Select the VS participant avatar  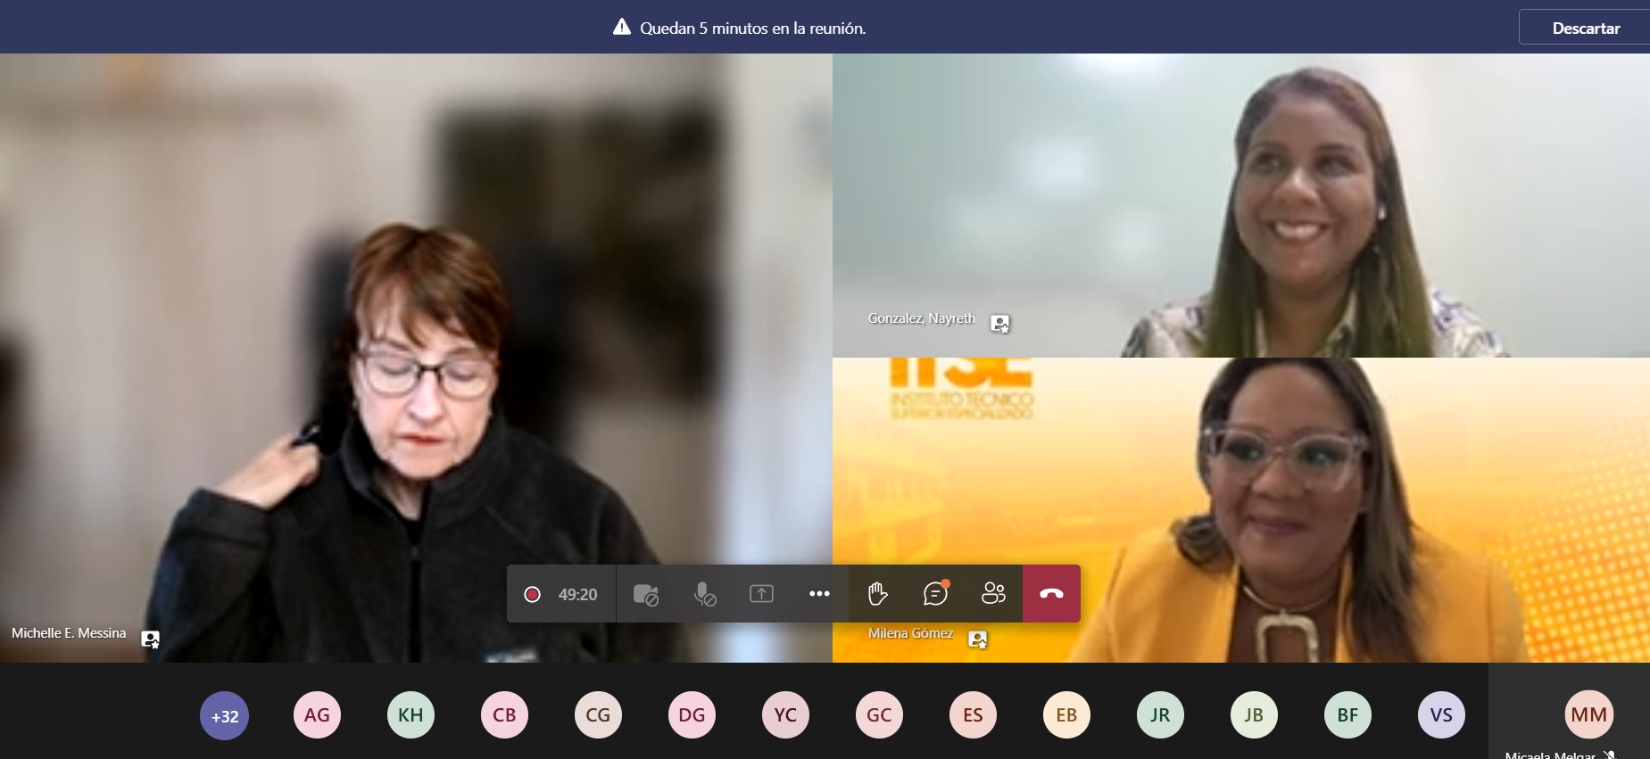click(x=1441, y=715)
